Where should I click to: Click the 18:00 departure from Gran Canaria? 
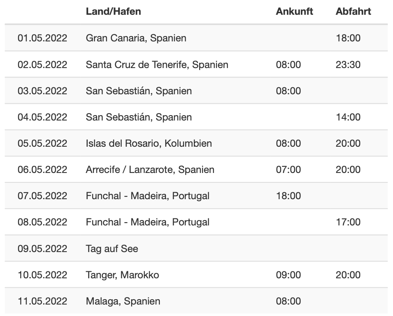pos(348,38)
